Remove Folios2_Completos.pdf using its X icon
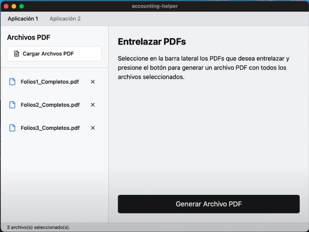The image size is (309, 232). click(93, 105)
